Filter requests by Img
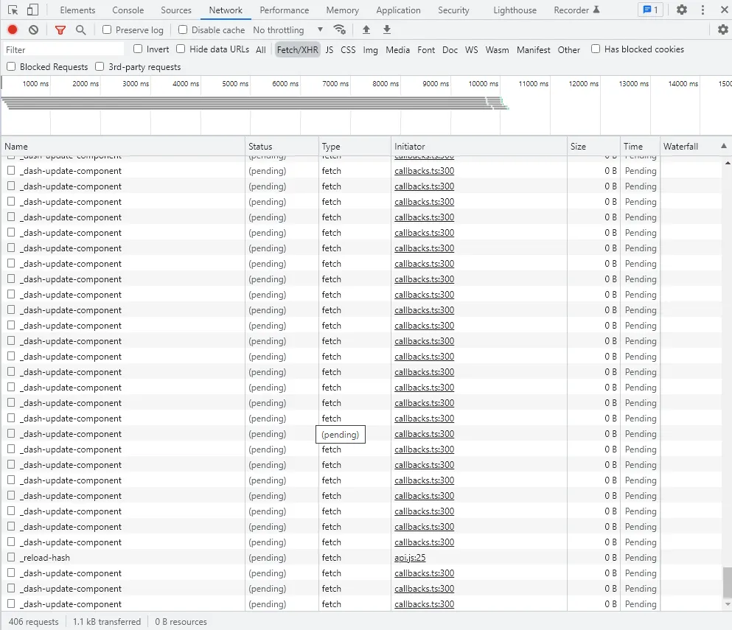732x630 pixels. tap(370, 50)
